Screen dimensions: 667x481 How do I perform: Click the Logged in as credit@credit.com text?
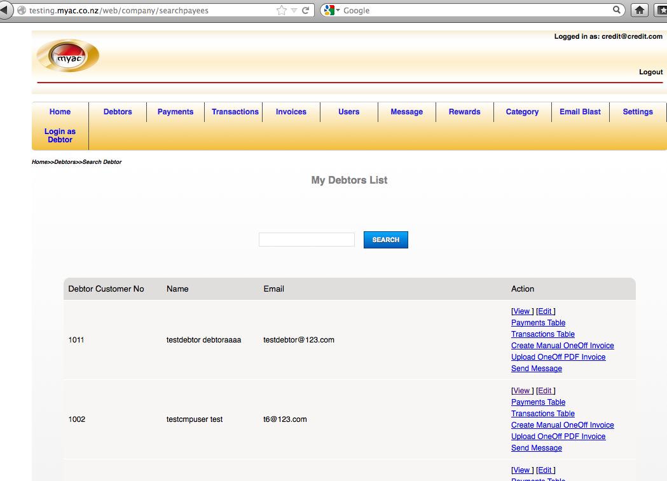tap(608, 37)
